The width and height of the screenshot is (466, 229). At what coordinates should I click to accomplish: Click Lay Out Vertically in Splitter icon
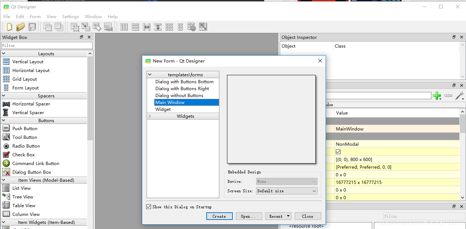point(158,27)
